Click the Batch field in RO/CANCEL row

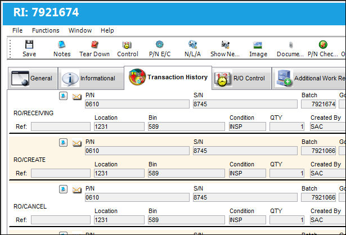point(318,197)
